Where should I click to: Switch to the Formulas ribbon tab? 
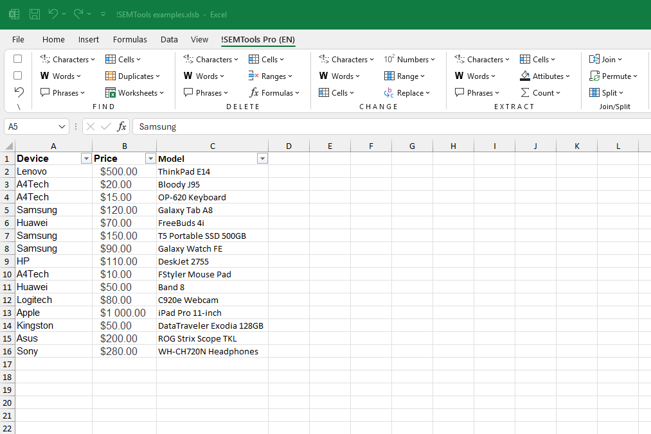coord(130,40)
